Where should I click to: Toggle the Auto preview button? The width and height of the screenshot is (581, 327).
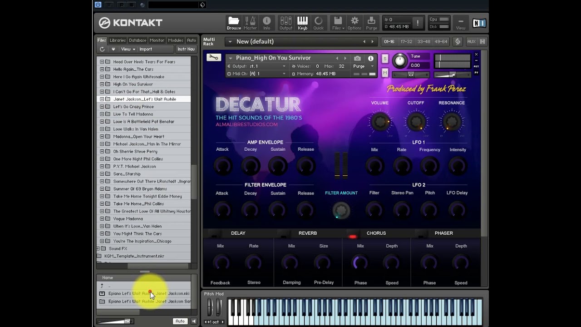[180, 321]
